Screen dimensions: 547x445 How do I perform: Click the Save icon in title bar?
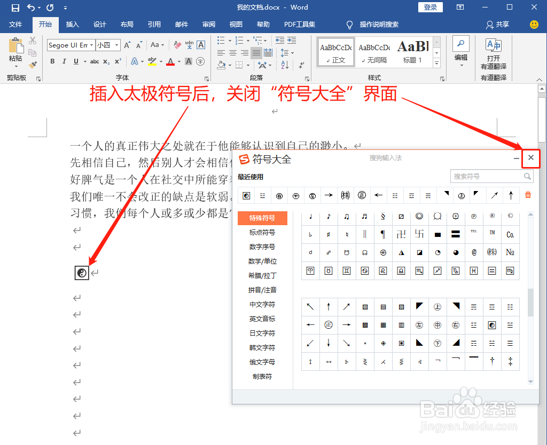[15, 7]
